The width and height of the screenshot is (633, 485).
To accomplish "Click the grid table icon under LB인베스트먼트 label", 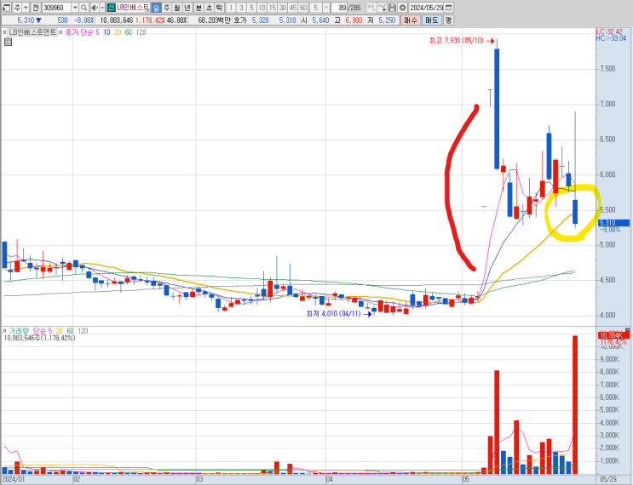I will 8,42.
